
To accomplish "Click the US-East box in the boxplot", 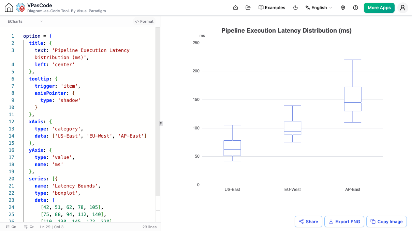I will click(x=232, y=148).
